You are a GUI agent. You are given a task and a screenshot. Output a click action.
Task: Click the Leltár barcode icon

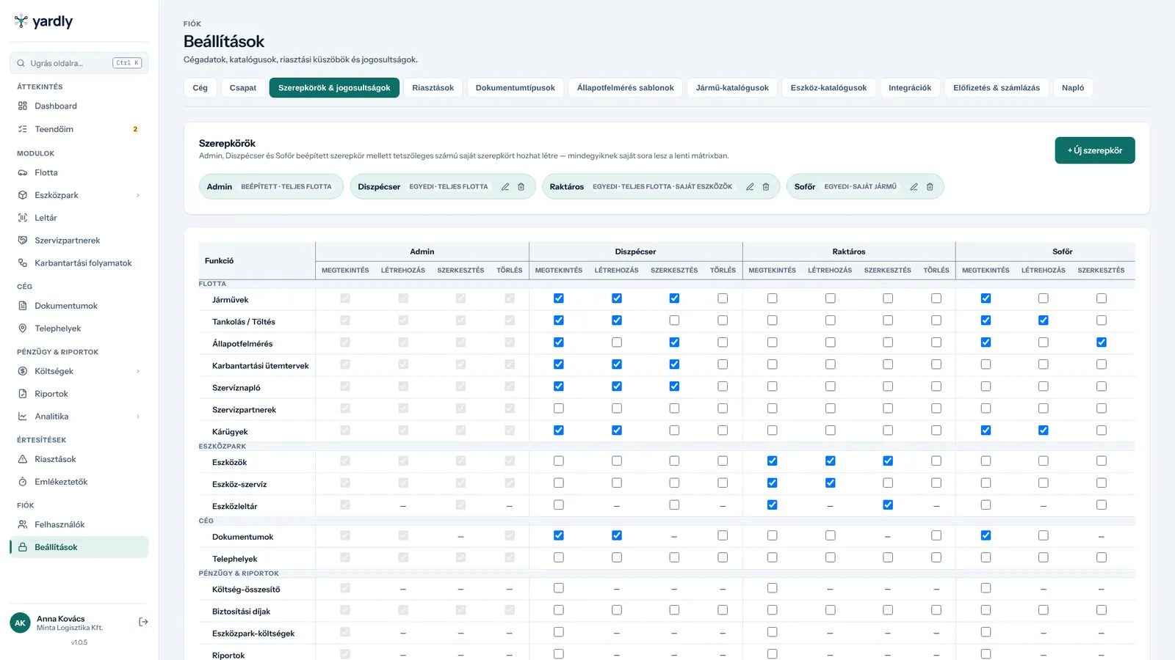(23, 218)
